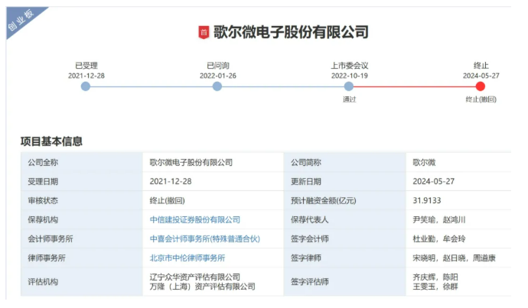Viewport: 528px width, 308px height.
Task: Click the 保荐机构 label cell
Action: click(82, 220)
